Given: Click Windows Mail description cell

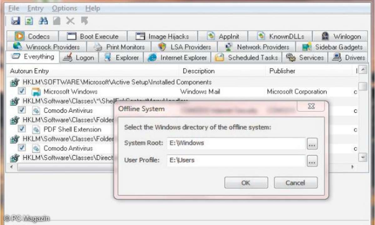Looking at the screenshot, I should tap(200, 92).
